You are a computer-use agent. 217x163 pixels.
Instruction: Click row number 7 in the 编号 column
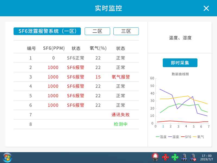[31, 115]
